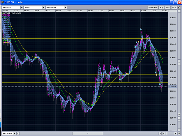Viewport: 182px width, 136px height.
Task: Open the EUR/USD symbol dropdown arrow
Action: (22, 8)
